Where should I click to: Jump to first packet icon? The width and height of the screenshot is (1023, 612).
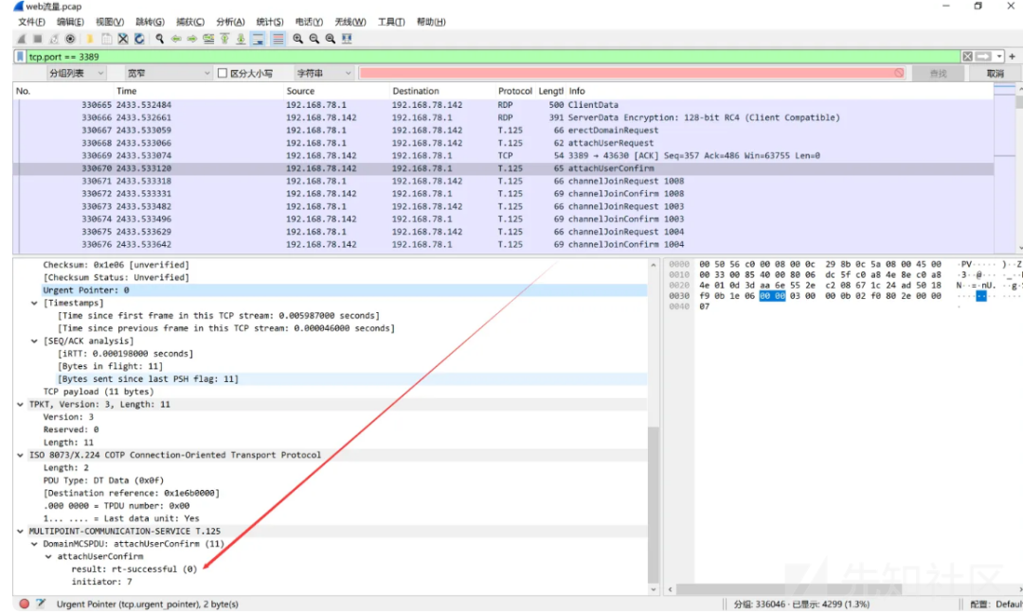coord(224,39)
